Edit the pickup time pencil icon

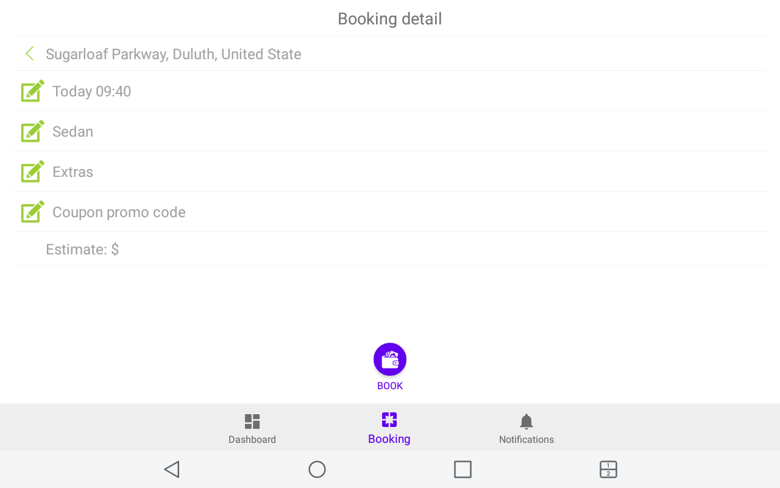[x=33, y=91]
